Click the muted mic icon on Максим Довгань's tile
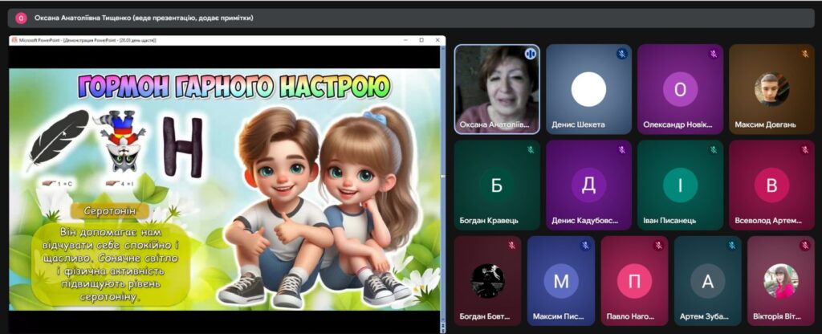The height and width of the screenshot is (334, 822). click(804, 53)
